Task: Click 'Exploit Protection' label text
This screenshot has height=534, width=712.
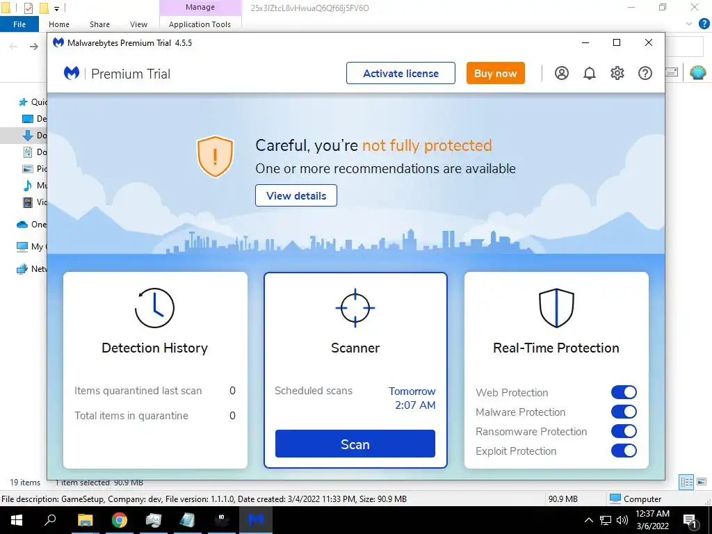Action: click(x=516, y=451)
